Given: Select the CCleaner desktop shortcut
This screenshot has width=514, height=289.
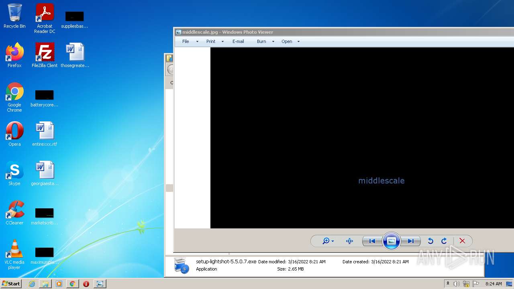Looking at the screenshot, I should [x=14, y=213].
